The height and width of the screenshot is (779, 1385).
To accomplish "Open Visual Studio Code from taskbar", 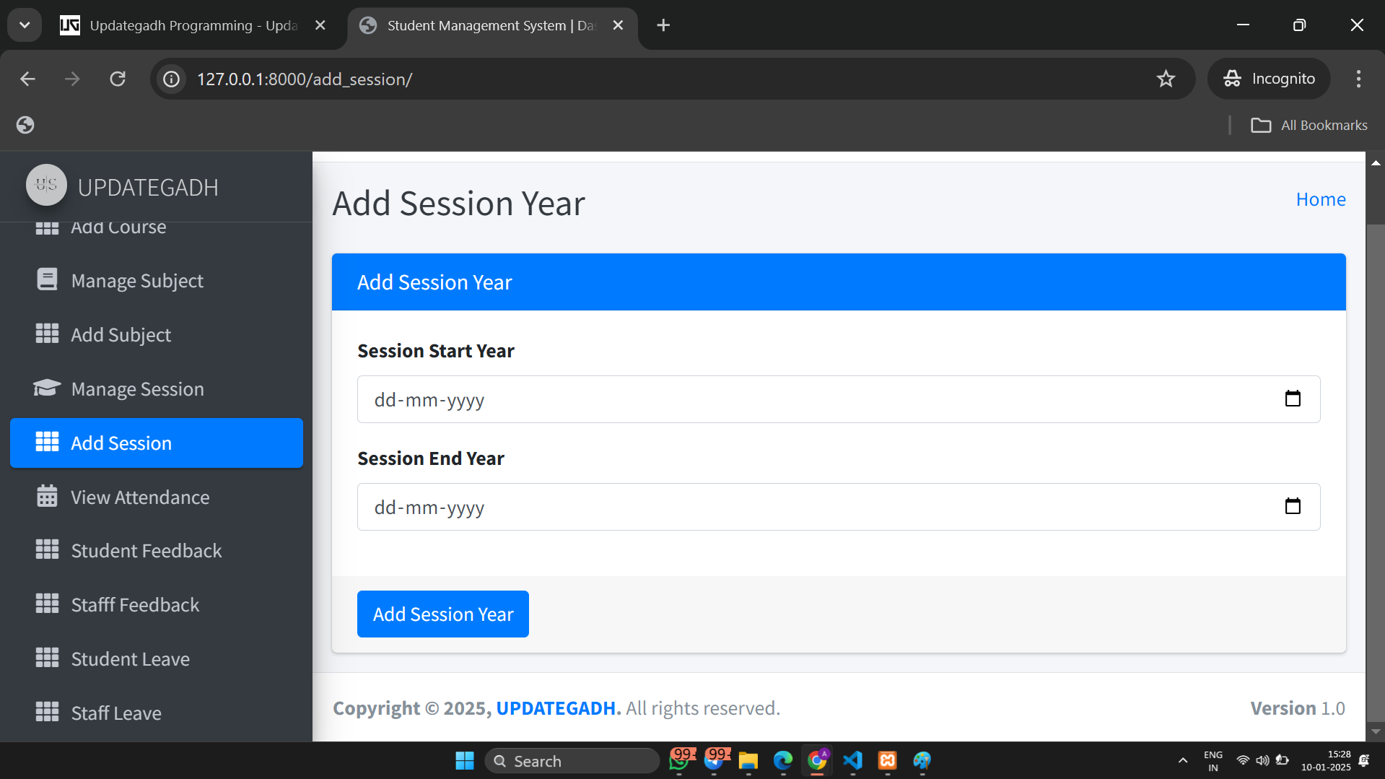I will [x=852, y=760].
